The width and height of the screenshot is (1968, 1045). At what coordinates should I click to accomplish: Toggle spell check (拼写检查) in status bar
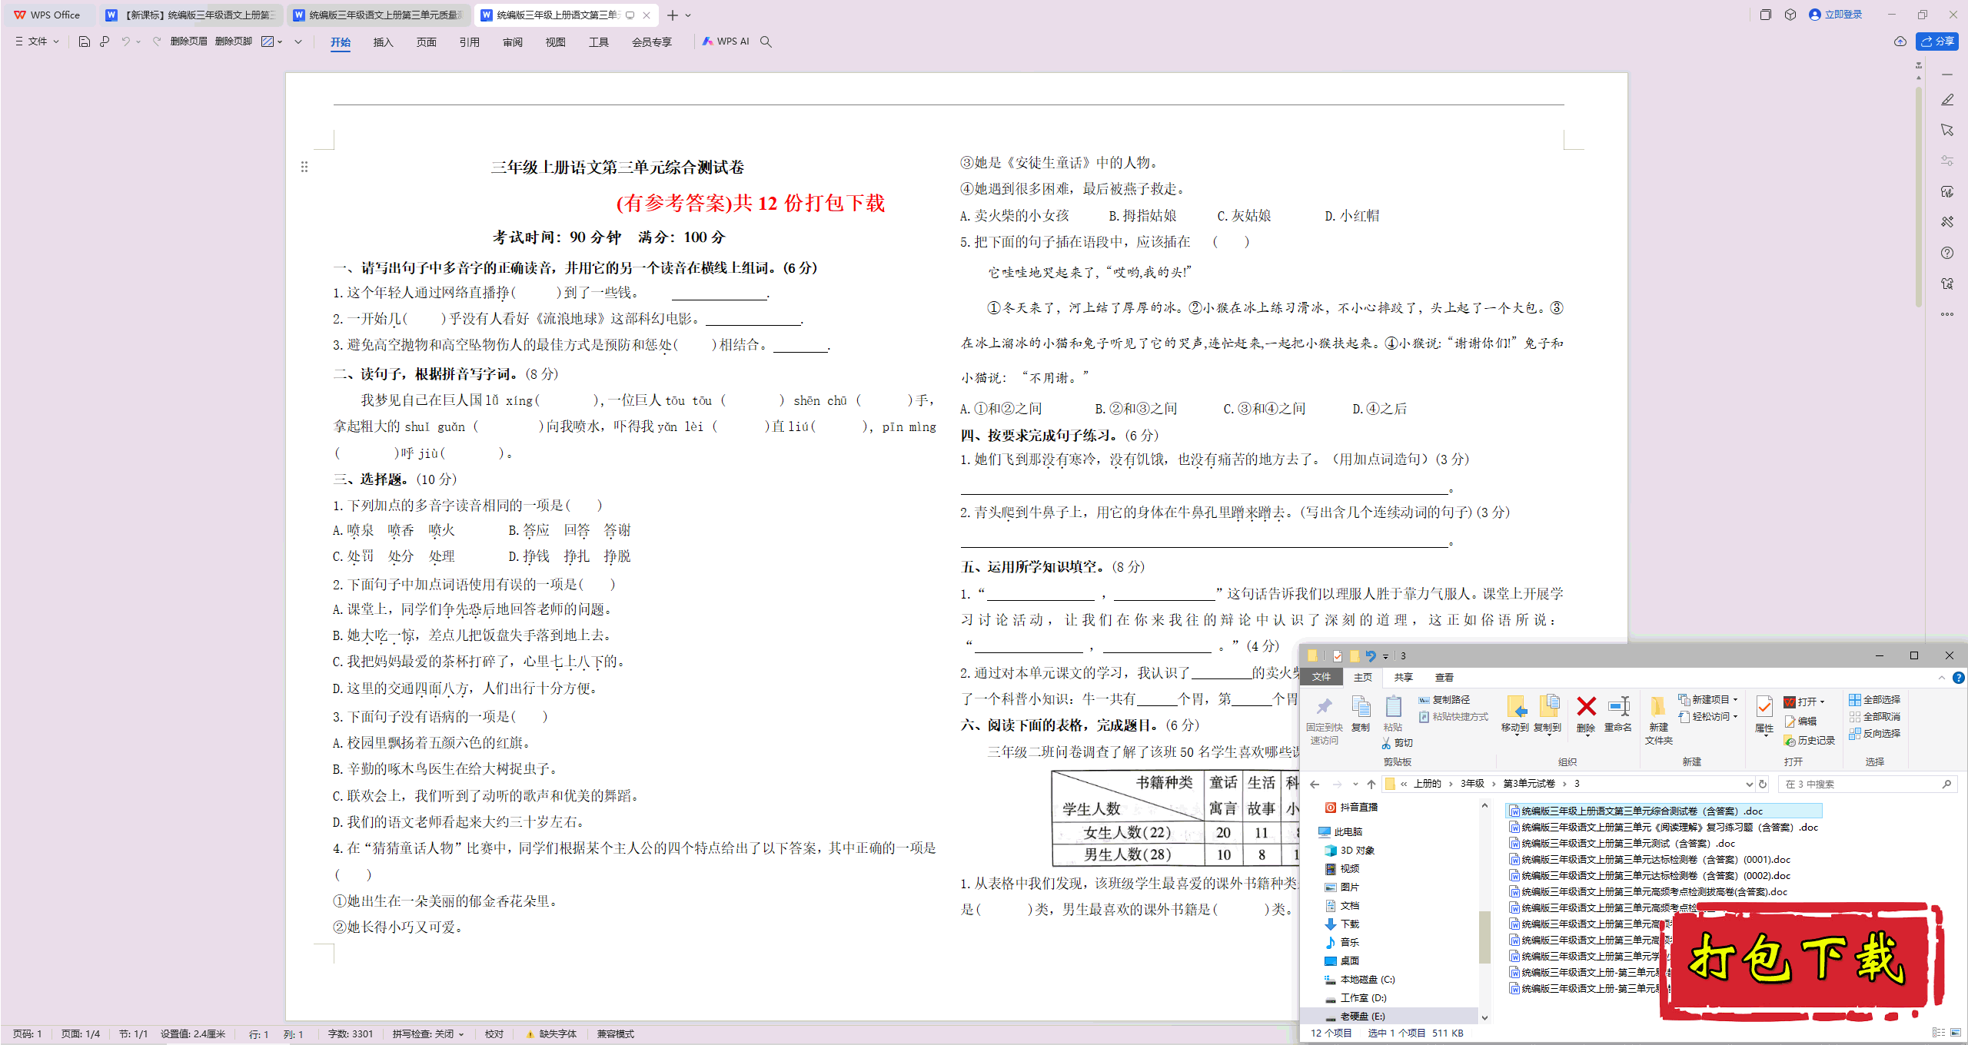(x=428, y=1034)
